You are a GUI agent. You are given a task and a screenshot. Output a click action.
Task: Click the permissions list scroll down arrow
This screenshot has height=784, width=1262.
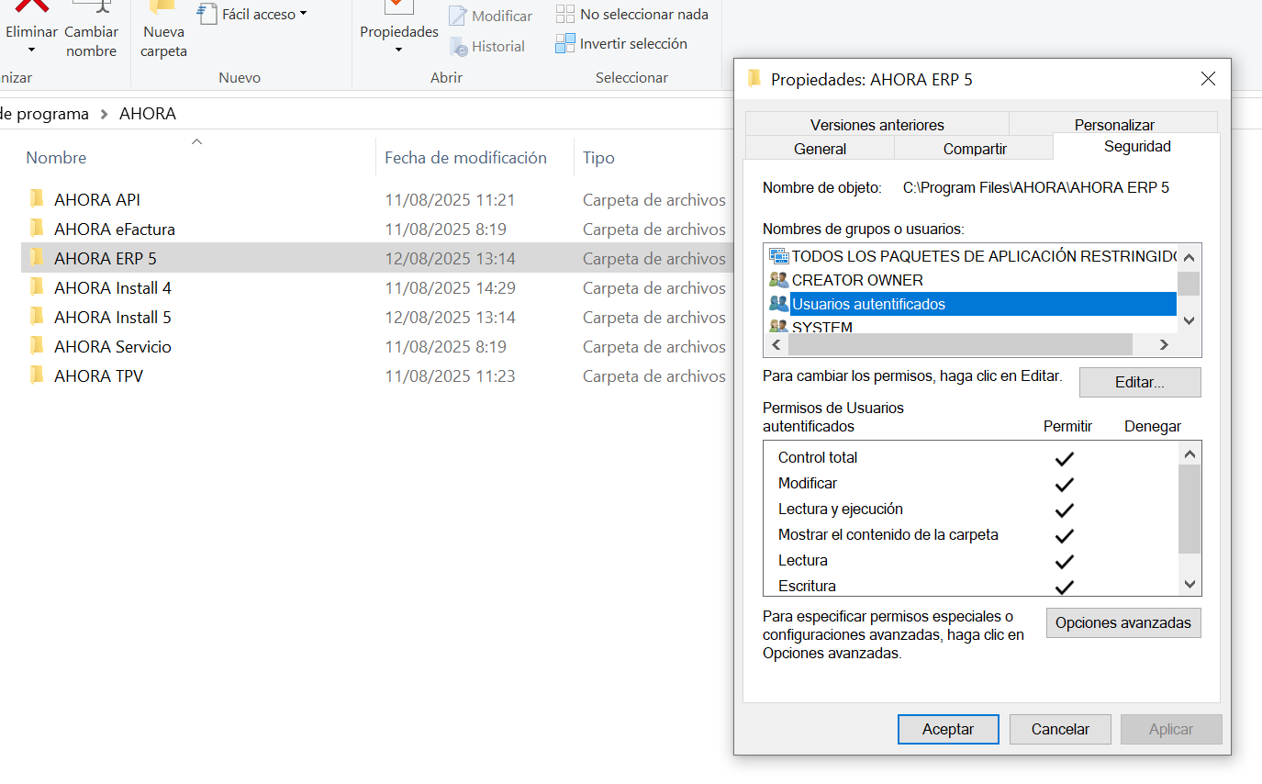1189,584
